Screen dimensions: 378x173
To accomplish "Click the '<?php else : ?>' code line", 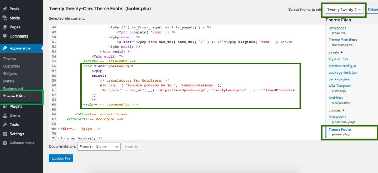I will [124, 37].
